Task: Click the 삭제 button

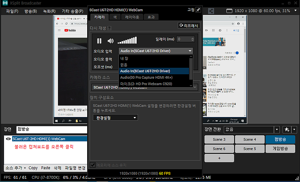Action: pos(58,168)
